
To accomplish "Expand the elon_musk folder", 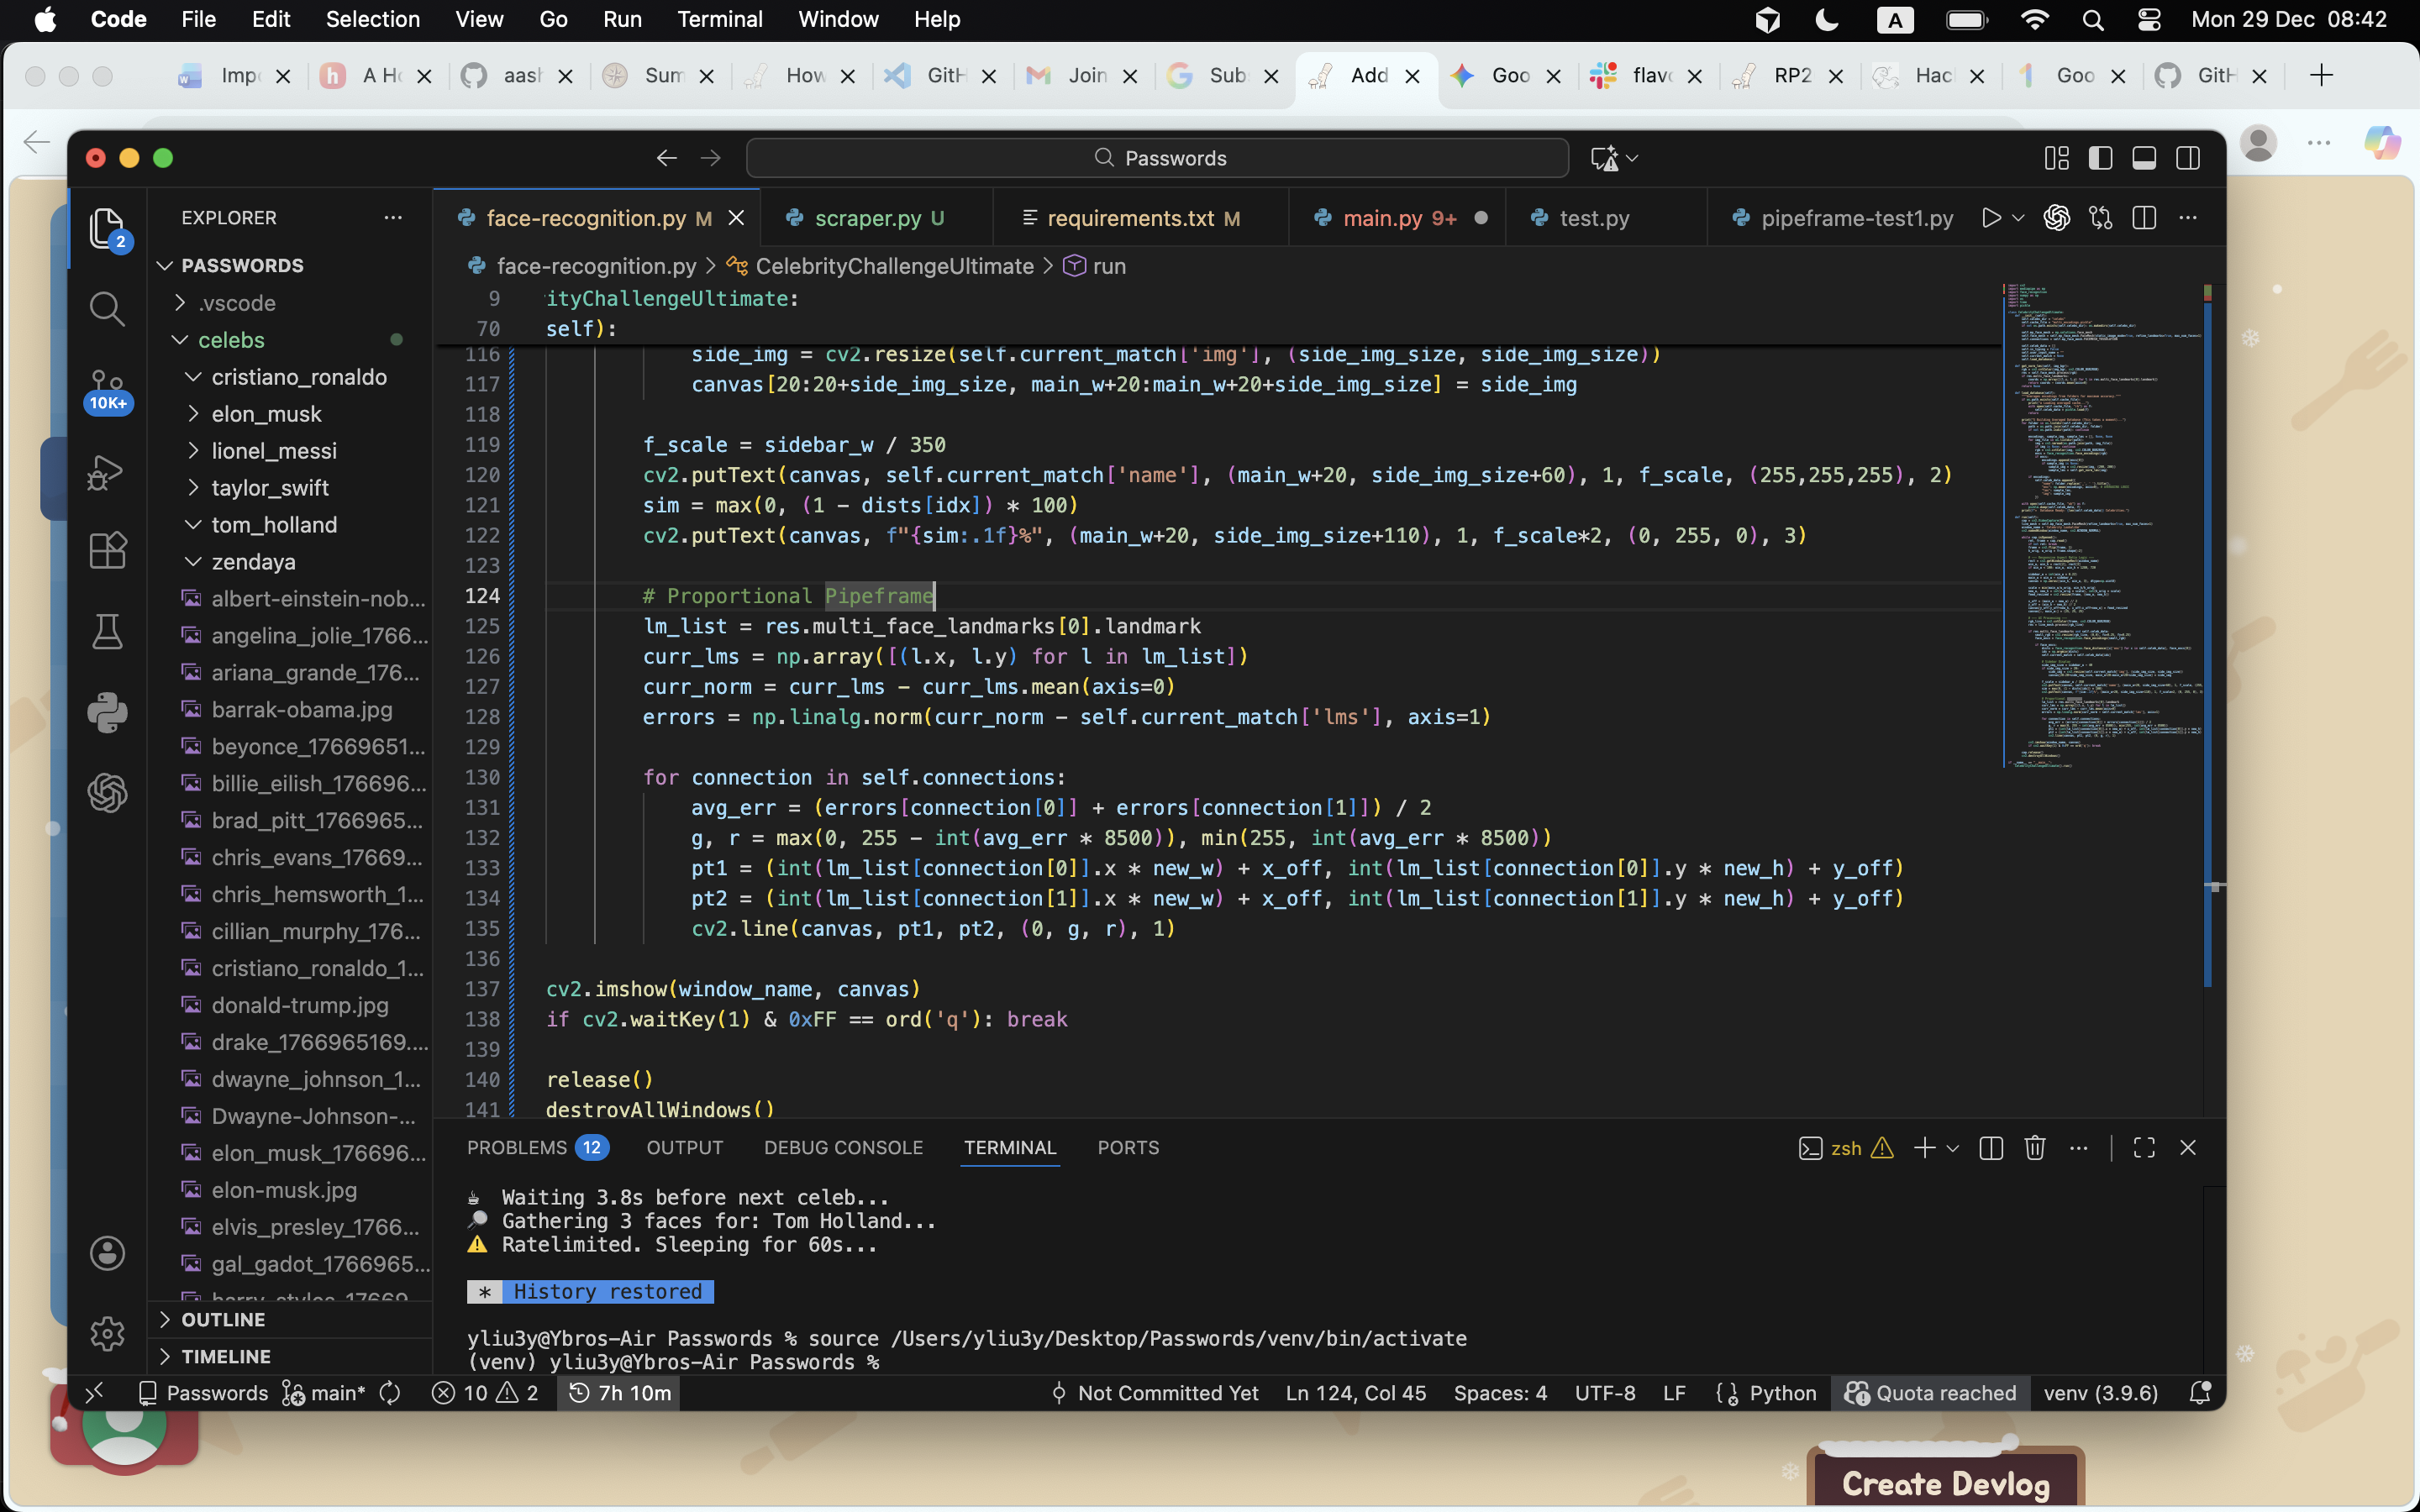I will 266,414.
